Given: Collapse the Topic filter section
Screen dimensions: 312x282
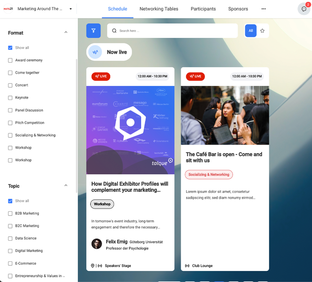Looking at the screenshot, I should [x=66, y=185].
